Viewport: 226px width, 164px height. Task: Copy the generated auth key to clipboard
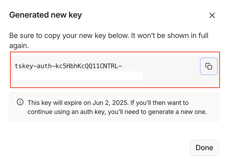209,66
